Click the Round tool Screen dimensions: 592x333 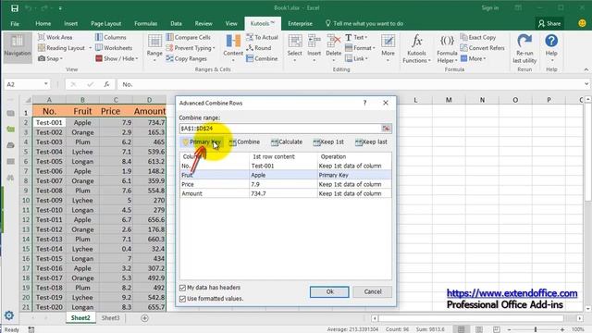(x=259, y=48)
